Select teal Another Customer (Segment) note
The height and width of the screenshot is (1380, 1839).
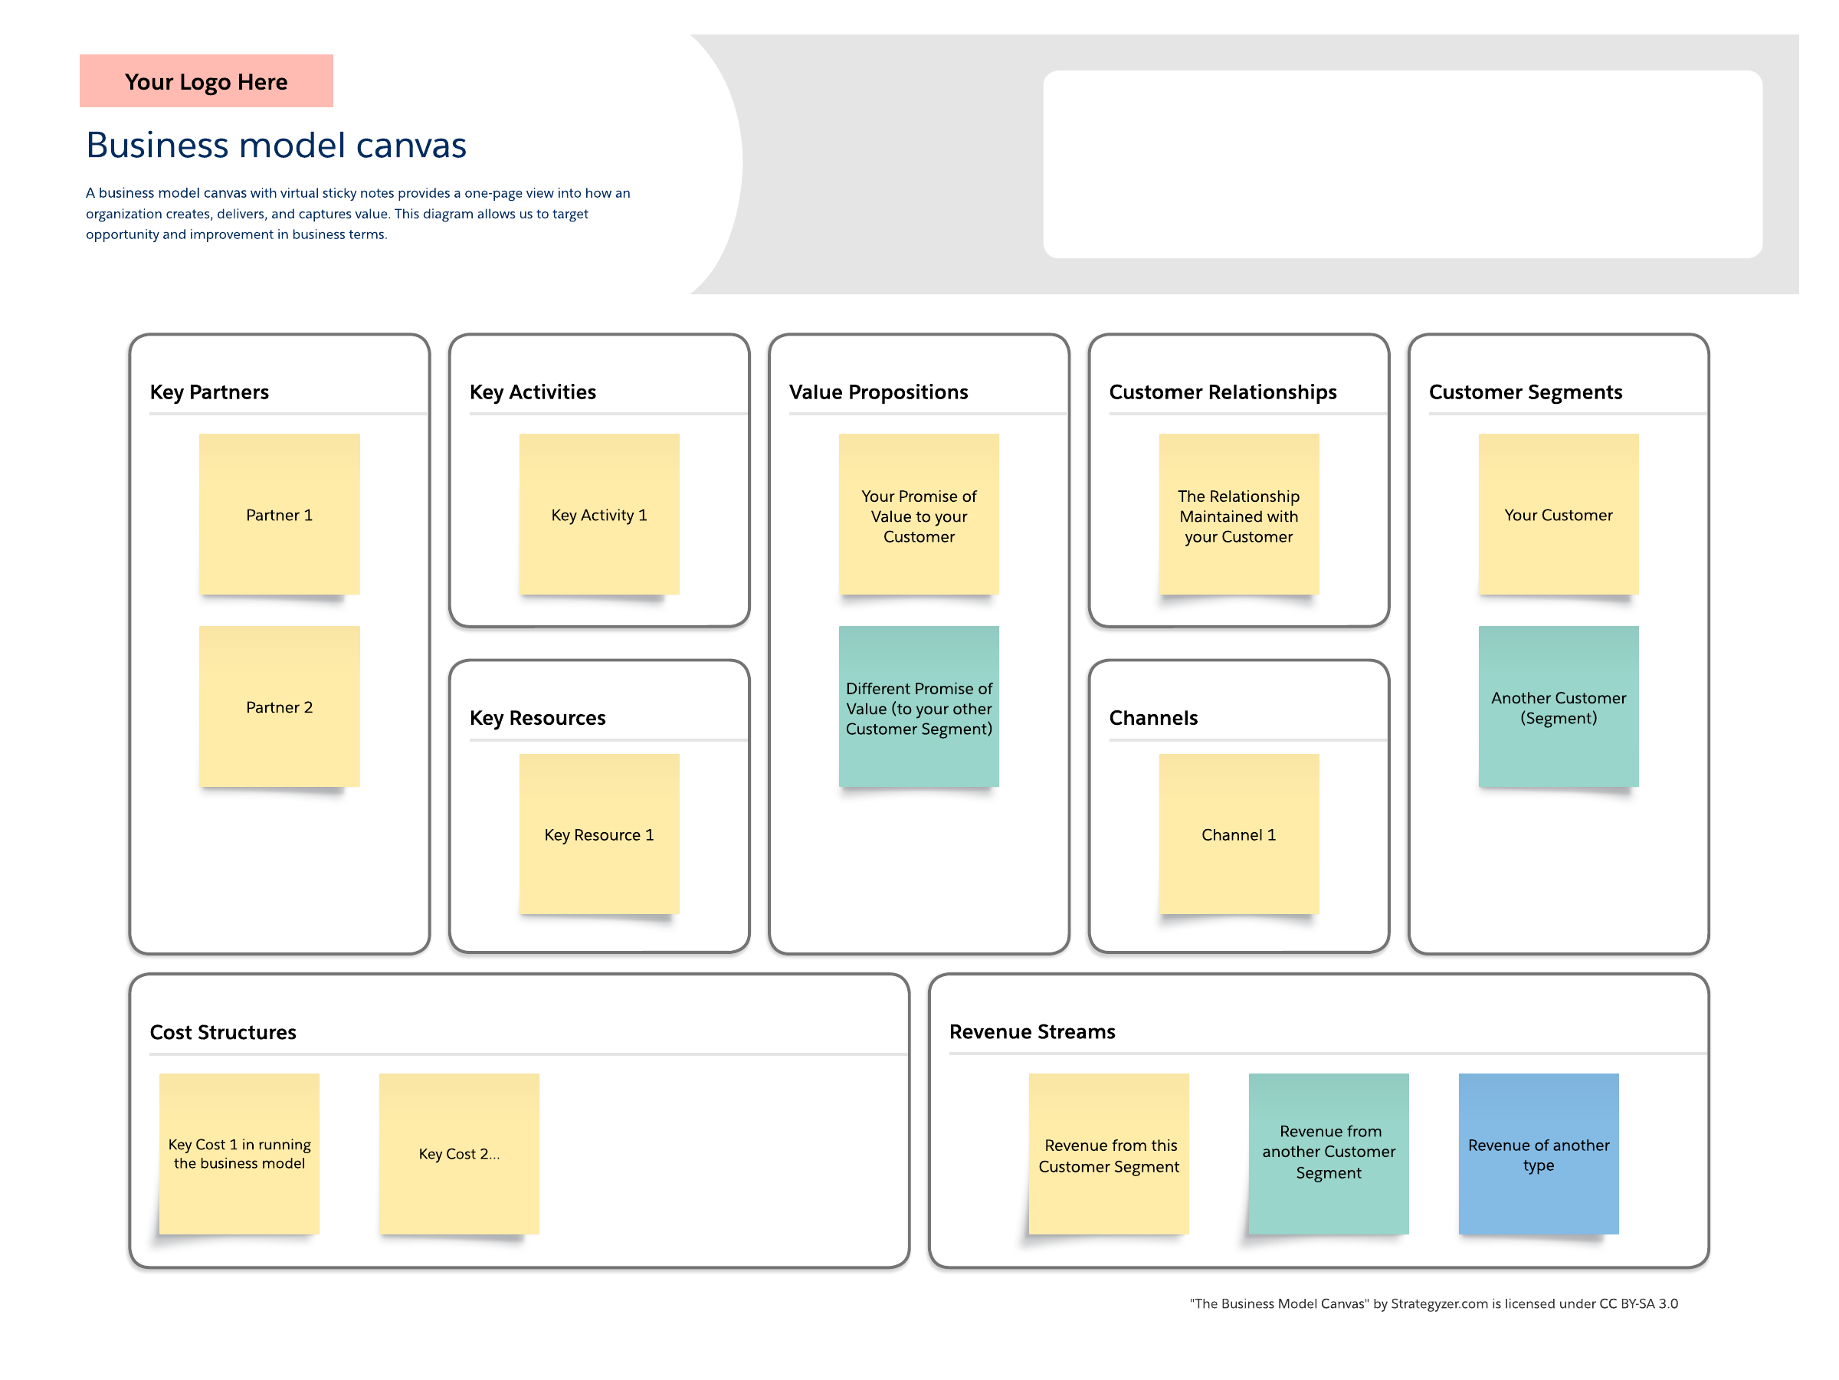[1557, 706]
